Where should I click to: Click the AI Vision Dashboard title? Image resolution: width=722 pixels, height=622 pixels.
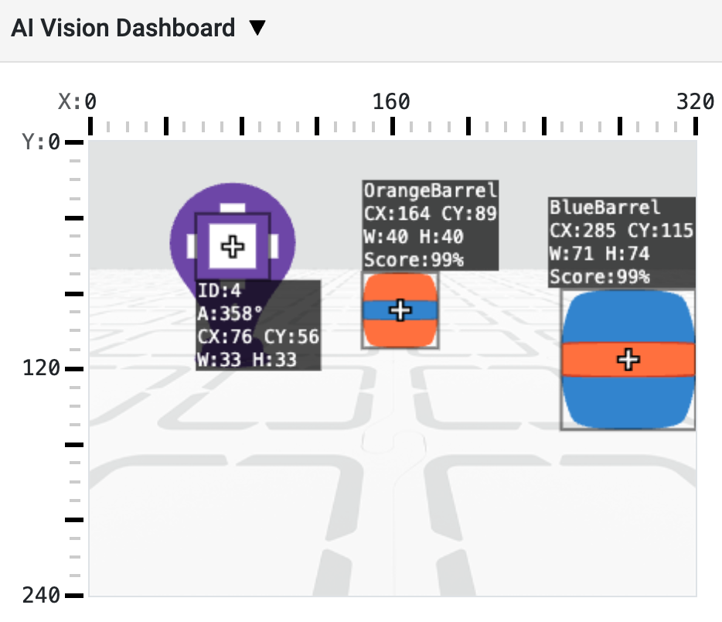click(124, 27)
